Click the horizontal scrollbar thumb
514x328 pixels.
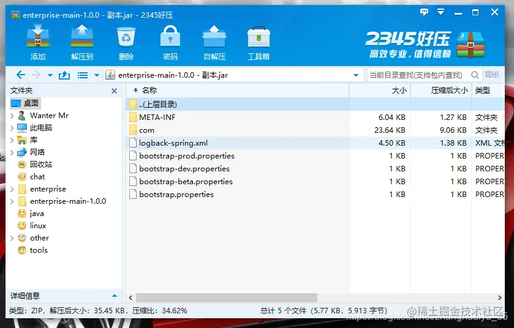pos(227,297)
